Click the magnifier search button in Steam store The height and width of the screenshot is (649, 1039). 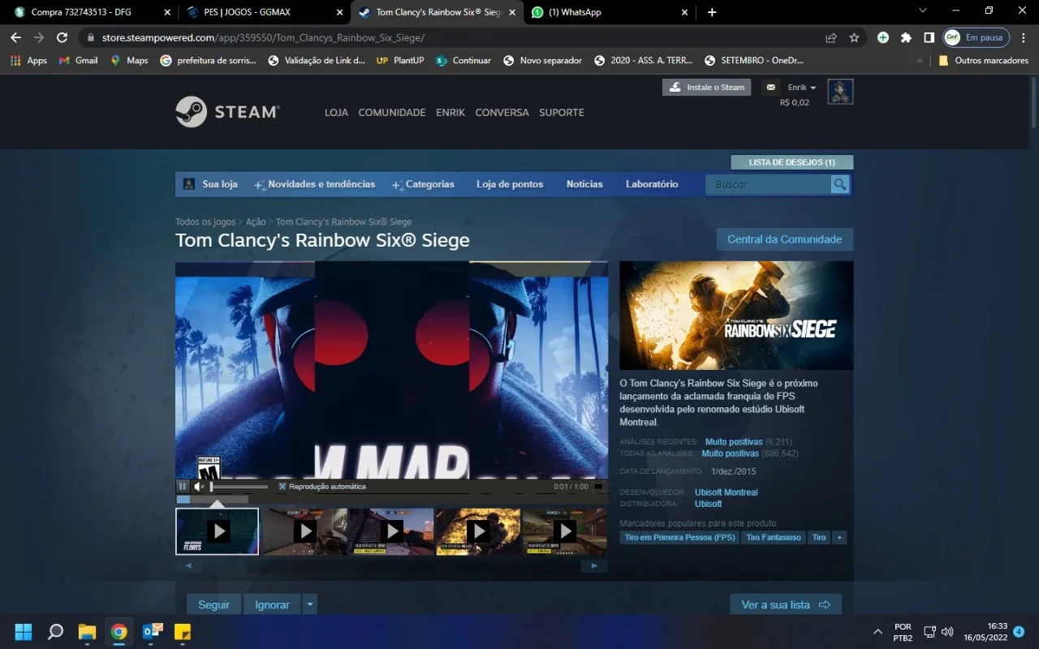point(840,184)
